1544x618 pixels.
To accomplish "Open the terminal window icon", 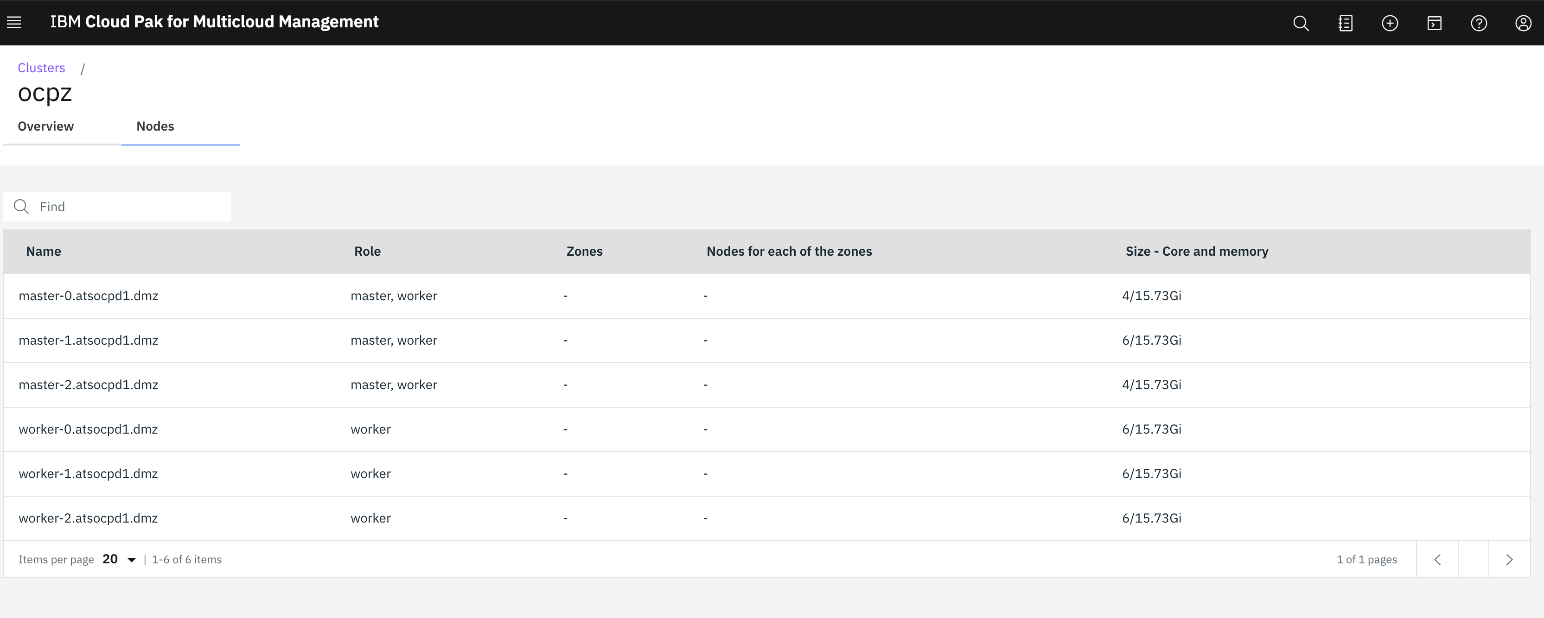I will (1434, 23).
